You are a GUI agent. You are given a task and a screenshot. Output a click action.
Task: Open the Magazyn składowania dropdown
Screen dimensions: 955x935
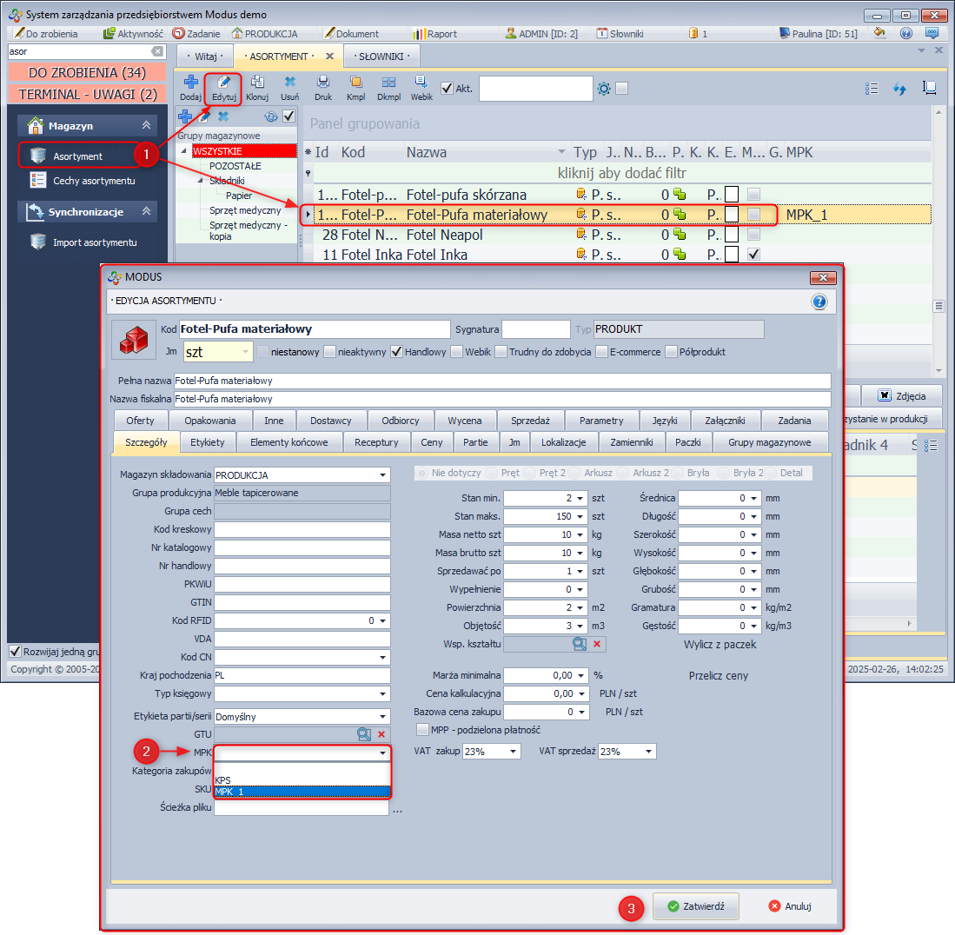(382, 475)
